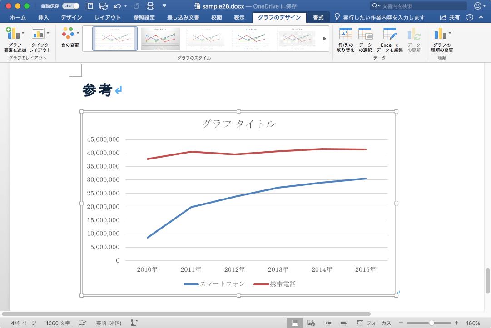Select the fourth chart style thumbnail
This screenshot has height=328, width=491.
click(x=251, y=39)
